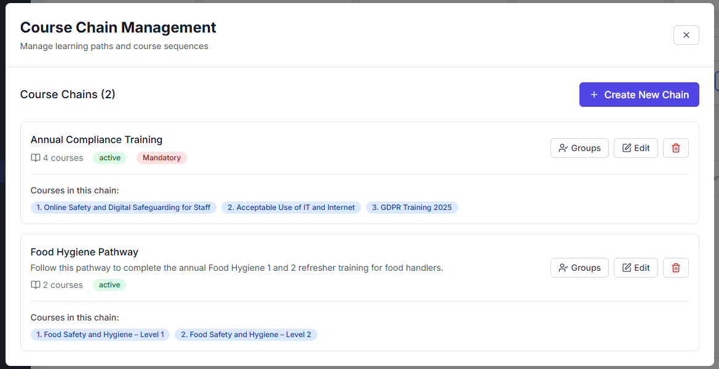Click active status badge of Annual Compliance Training
This screenshot has width=719, height=369.
point(109,158)
